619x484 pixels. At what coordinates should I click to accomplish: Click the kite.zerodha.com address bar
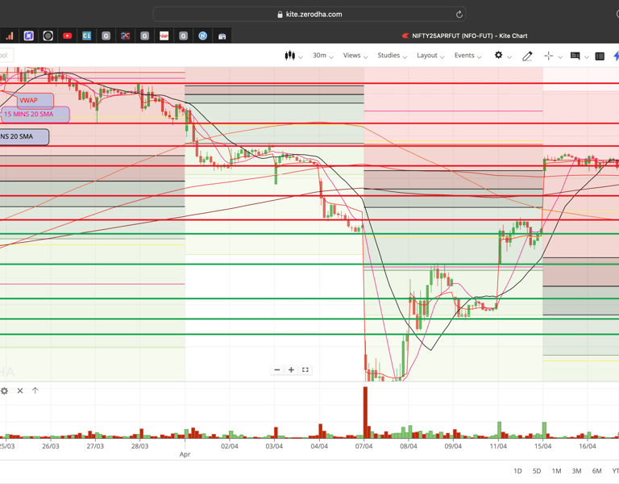click(x=309, y=15)
